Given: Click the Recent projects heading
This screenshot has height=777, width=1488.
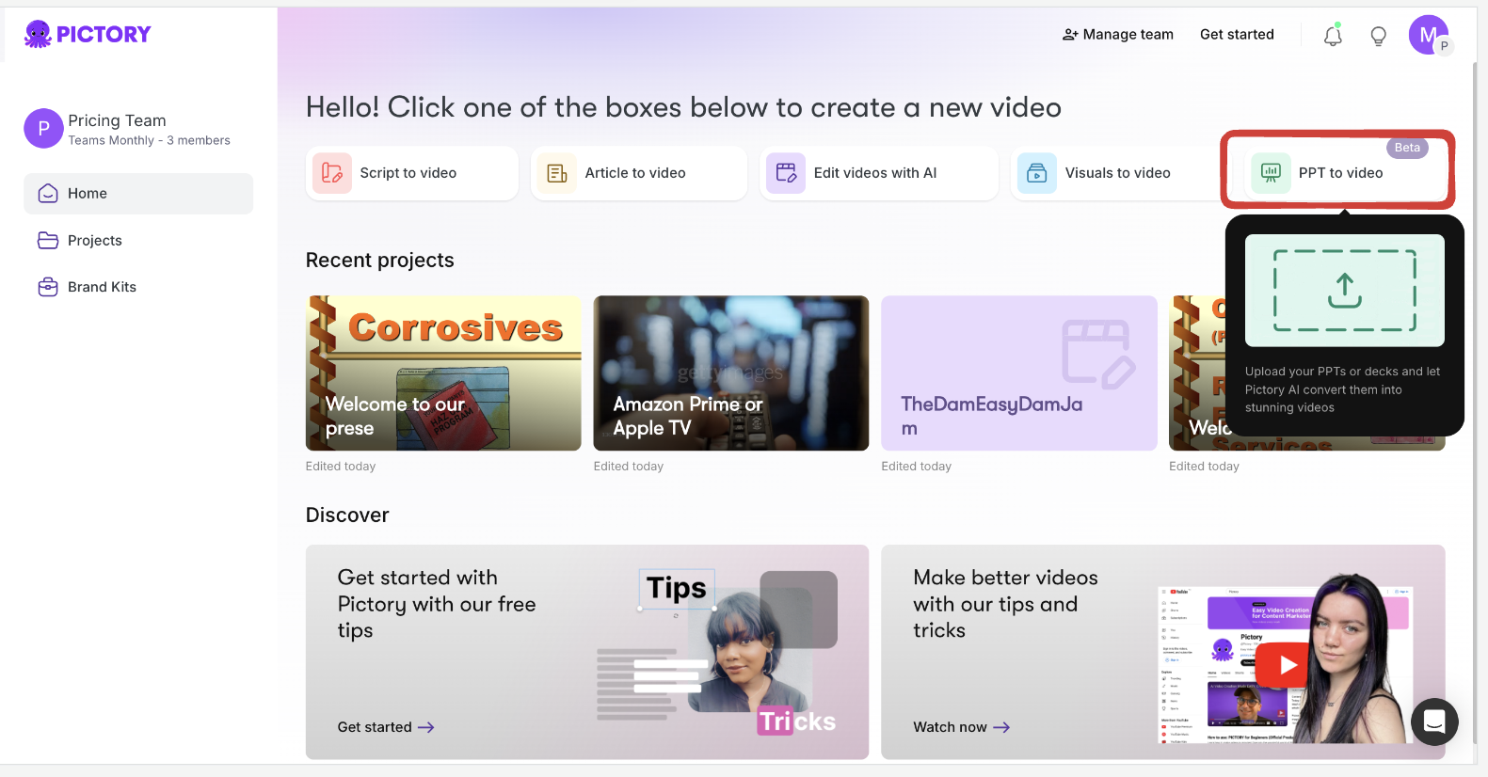Looking at the screenshot, I should 380,261.
